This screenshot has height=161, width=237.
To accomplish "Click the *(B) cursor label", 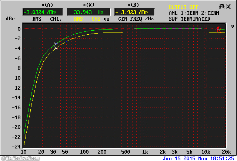I will pyautogui.click(x=133, y=5).
